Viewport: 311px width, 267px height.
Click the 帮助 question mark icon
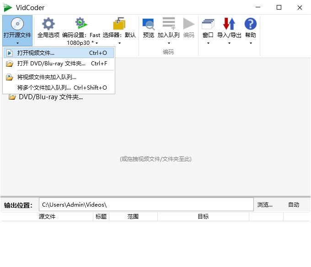click(x=251, y=24)
